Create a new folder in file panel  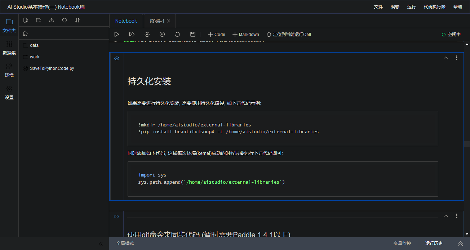pyautogui.click(x=39, y=20)
